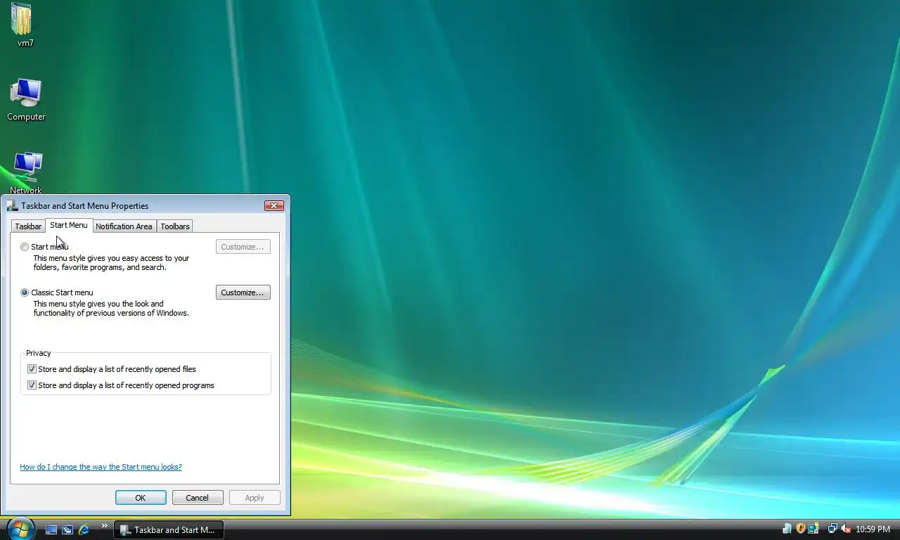Click Customize button for Classic Start menu
The image size is (900, 540).
click(x=243, y=292)
